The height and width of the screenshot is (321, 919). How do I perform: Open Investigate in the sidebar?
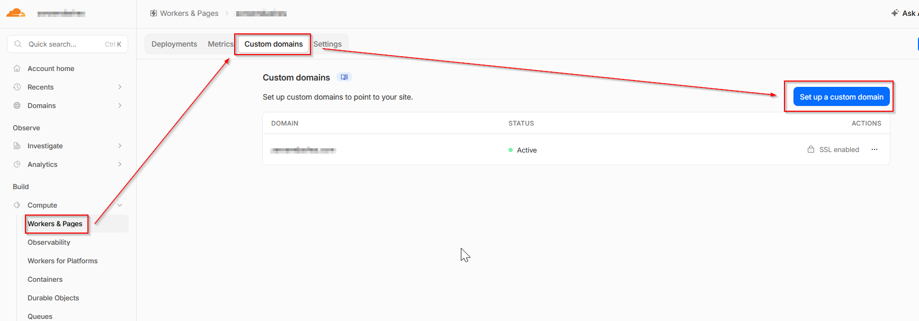tap(45, 146)
